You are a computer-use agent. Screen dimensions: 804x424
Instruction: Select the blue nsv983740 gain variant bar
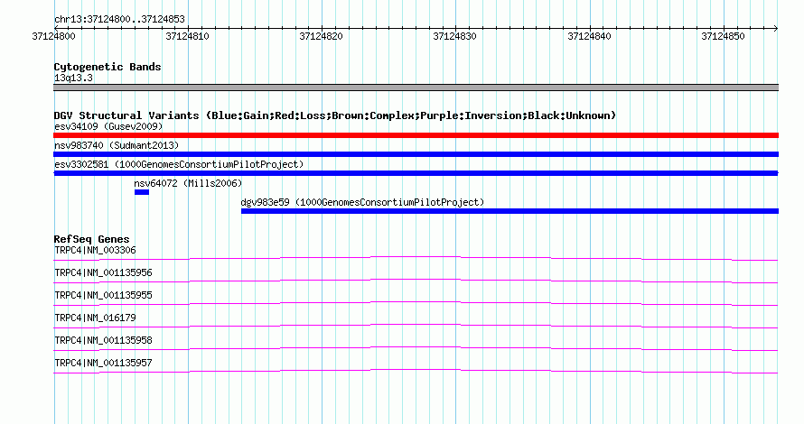(416, 154)
